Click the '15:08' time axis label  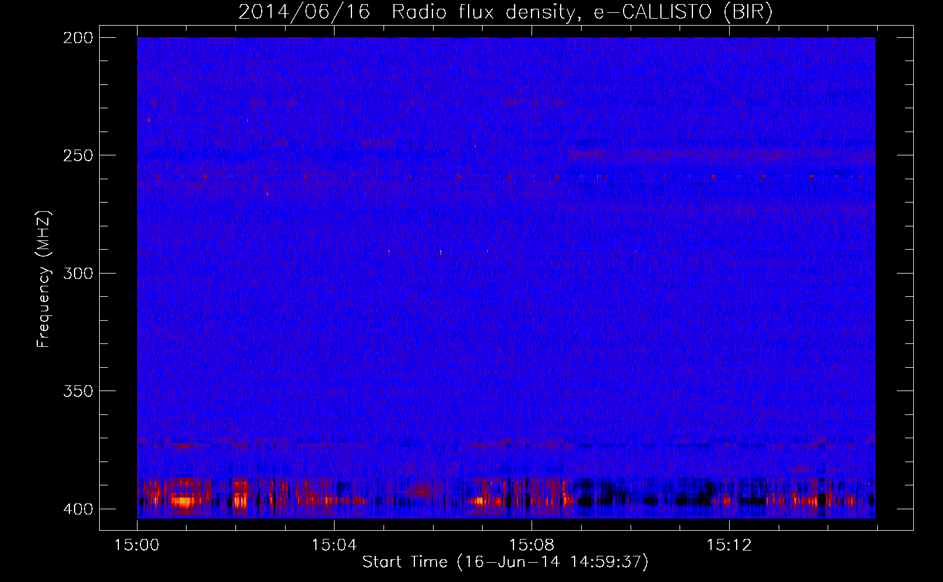coord(532,545)
